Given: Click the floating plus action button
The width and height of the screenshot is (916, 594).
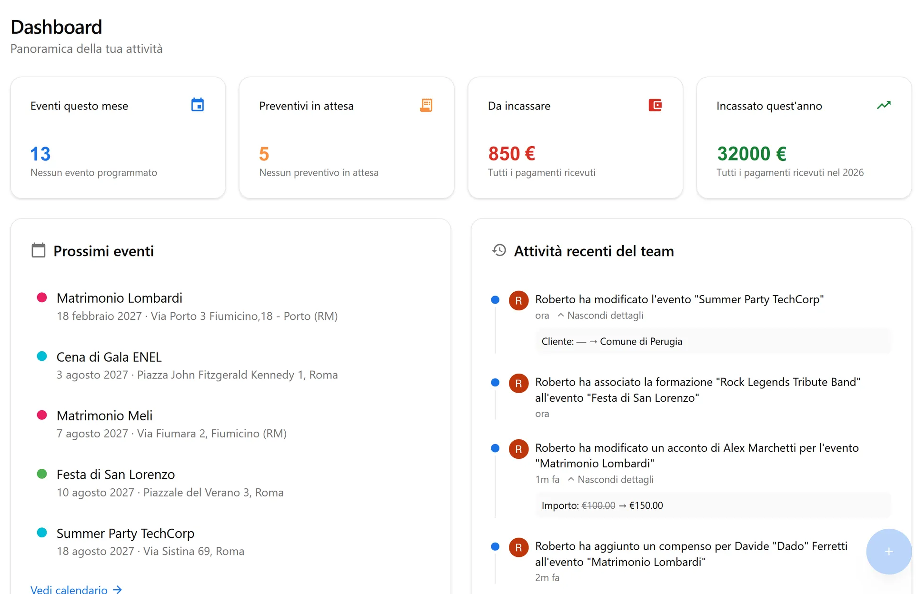Looking at the screenshot, I should coord(888,552).
